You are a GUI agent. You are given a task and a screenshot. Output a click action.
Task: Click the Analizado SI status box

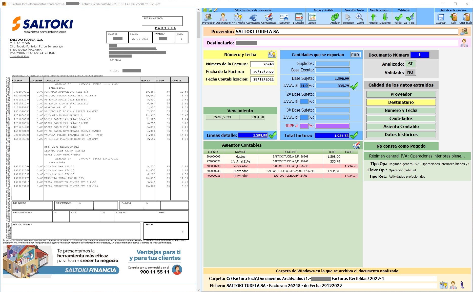point(410,64)
